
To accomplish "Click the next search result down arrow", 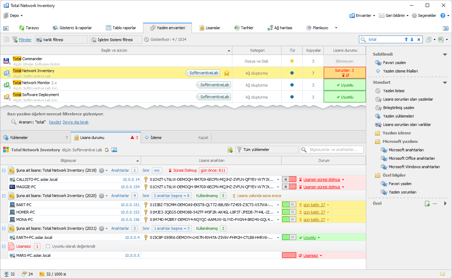I will coord(412,40).
